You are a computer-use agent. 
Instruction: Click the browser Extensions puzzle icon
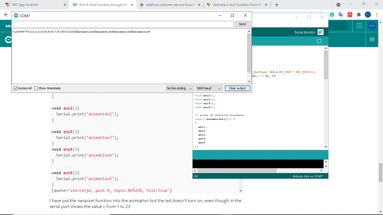(x=359, y=14)
